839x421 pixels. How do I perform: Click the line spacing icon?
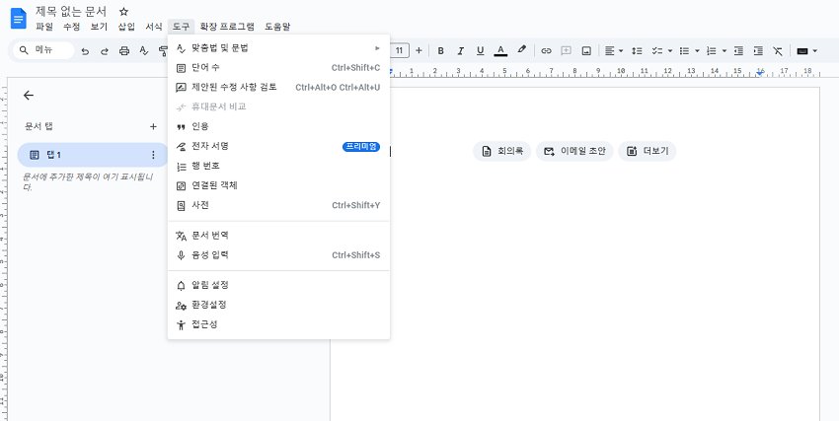point(637,50)
